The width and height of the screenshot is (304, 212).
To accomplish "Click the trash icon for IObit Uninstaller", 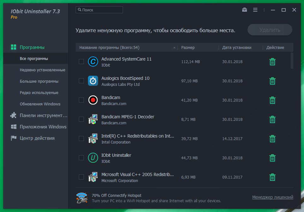I will coord(272,158).
